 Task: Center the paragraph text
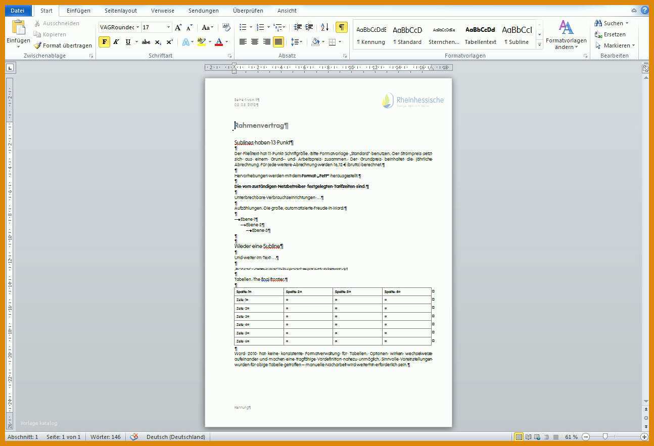click(255, 42)
